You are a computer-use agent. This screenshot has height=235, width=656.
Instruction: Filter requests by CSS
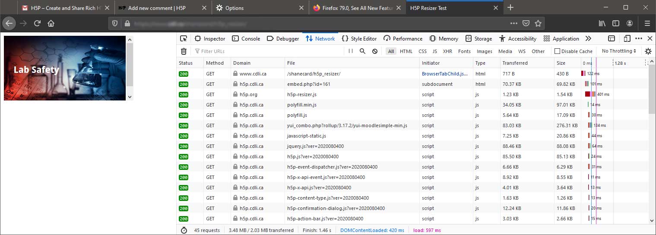pos(422,51)
